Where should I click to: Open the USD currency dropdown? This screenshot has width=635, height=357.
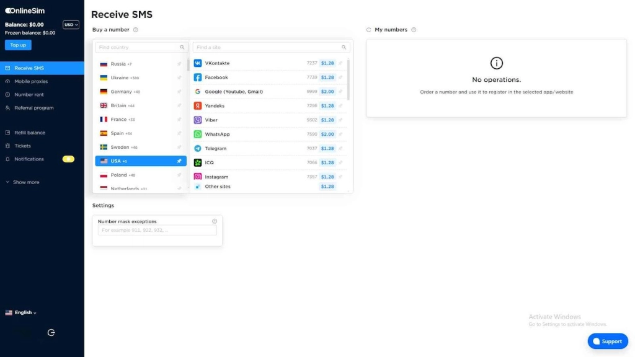tap(71, 25)
